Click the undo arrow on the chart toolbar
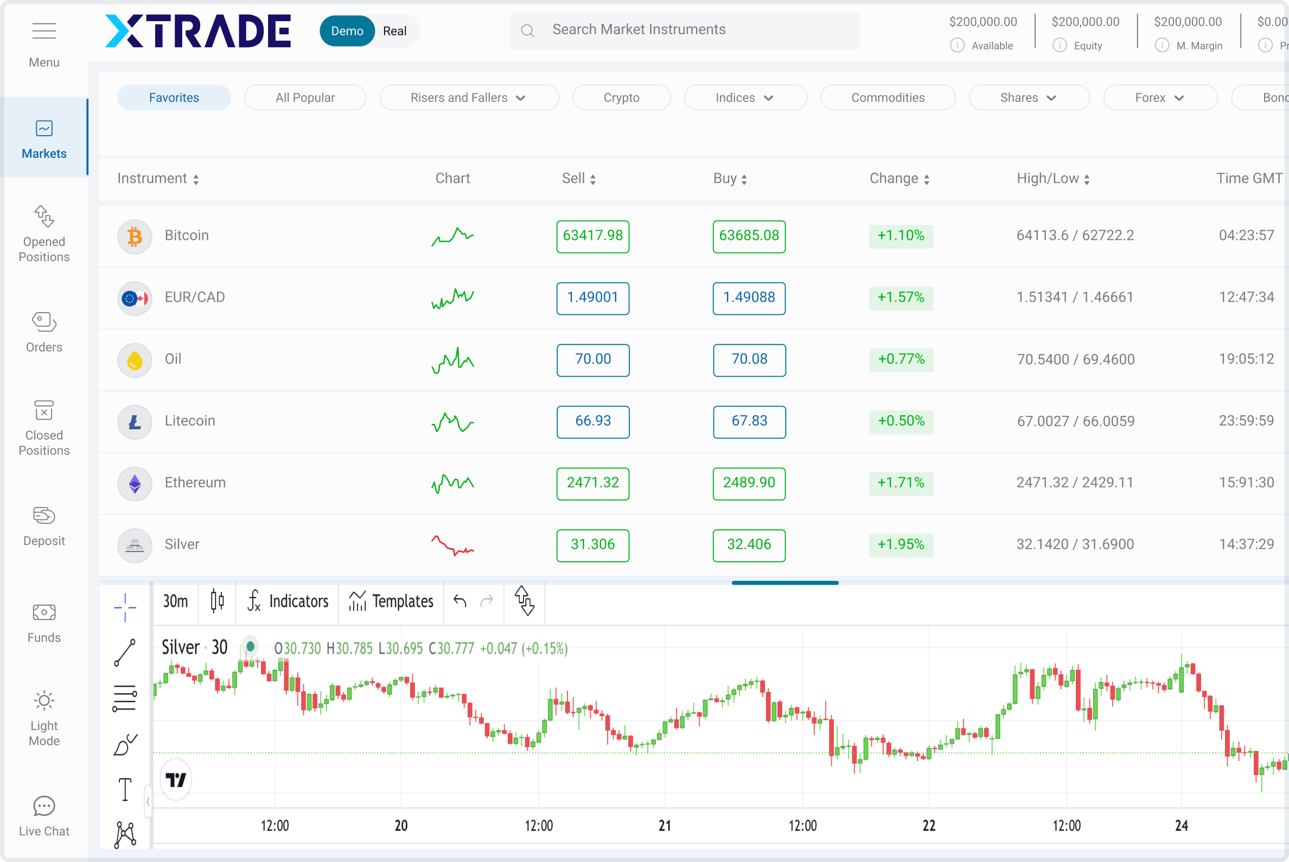Screen dimensions: 1289x862 tap(461, 602)
